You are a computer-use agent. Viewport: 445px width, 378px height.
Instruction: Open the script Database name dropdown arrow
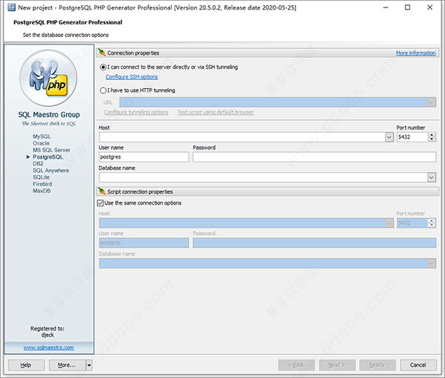[432, 263]
